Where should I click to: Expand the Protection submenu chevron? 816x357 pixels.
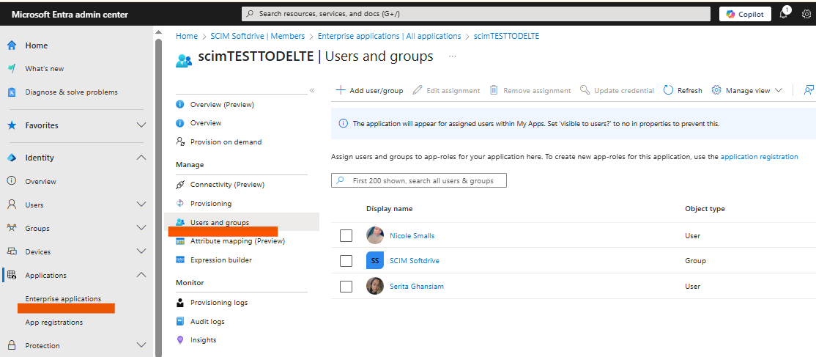point(141,345)
